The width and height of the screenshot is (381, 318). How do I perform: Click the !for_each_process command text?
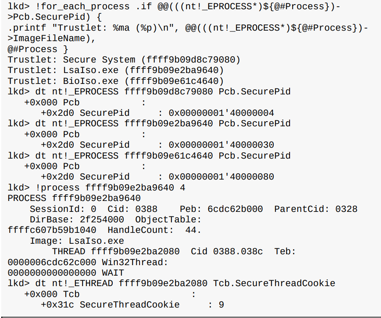(x=83, y=6)
